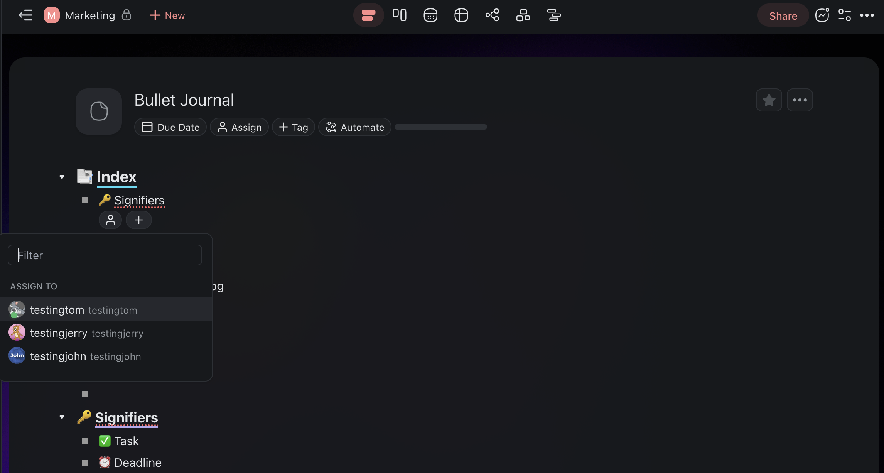
Task: Click the Share button
Action: (x=783, y=15)
